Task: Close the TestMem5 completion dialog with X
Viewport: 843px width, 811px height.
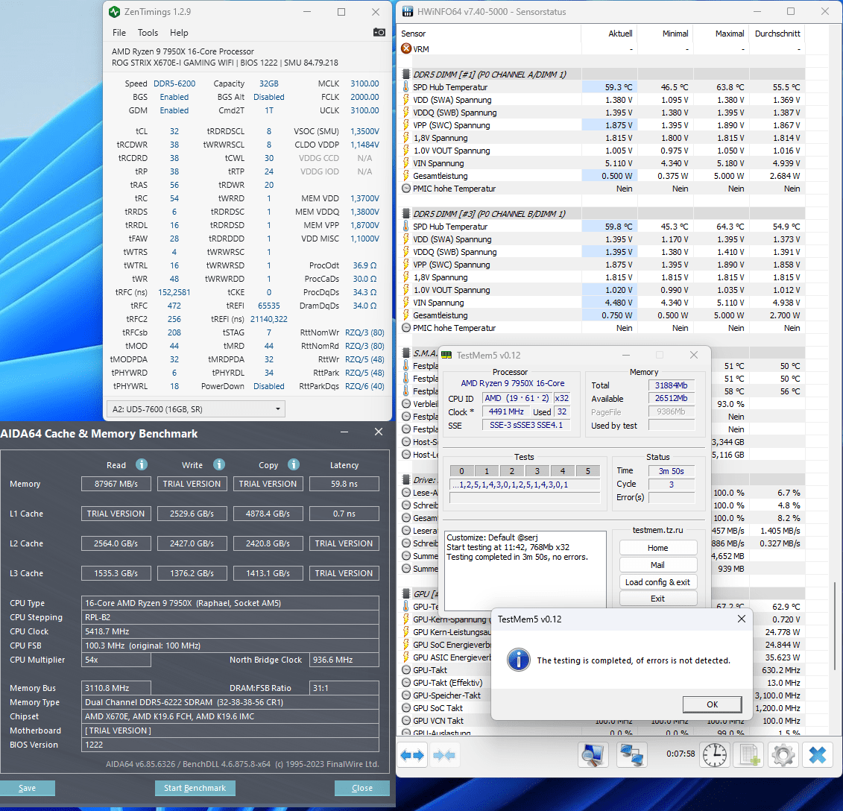Action: pos(742,619)
